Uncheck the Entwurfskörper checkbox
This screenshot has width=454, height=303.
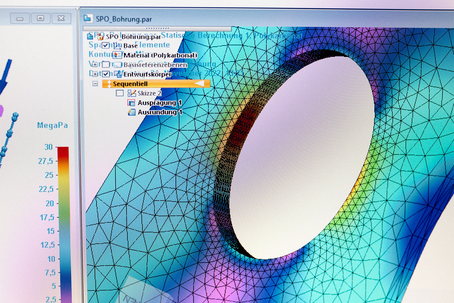click(106, 74)
